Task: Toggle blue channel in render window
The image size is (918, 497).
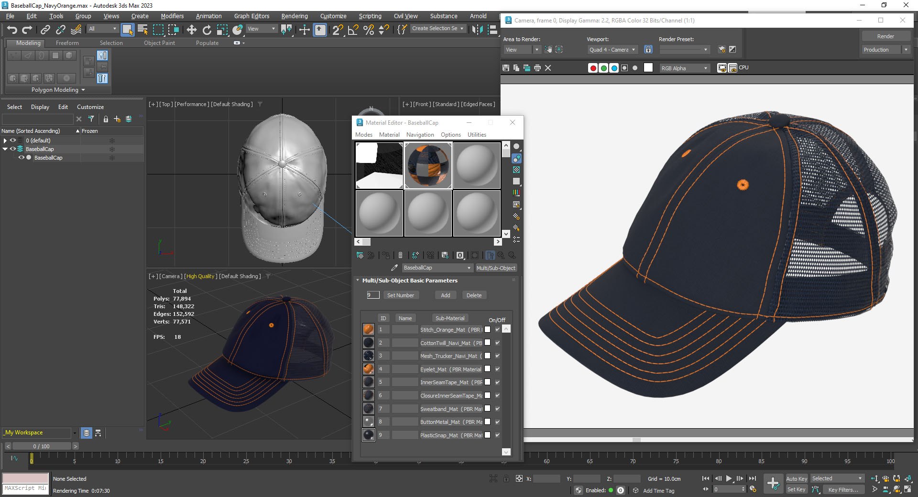Action: click(x=614, y=68)
